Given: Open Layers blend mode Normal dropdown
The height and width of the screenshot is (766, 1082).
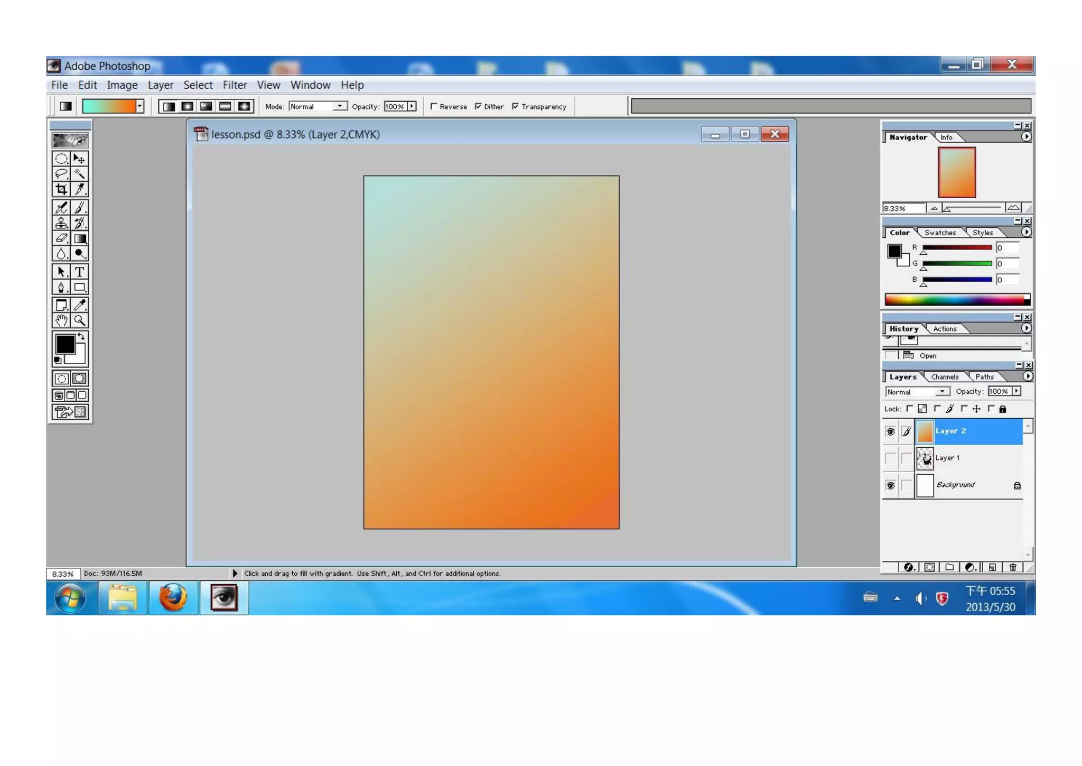Looking at the screenshot, I should [x=917, y=392].
